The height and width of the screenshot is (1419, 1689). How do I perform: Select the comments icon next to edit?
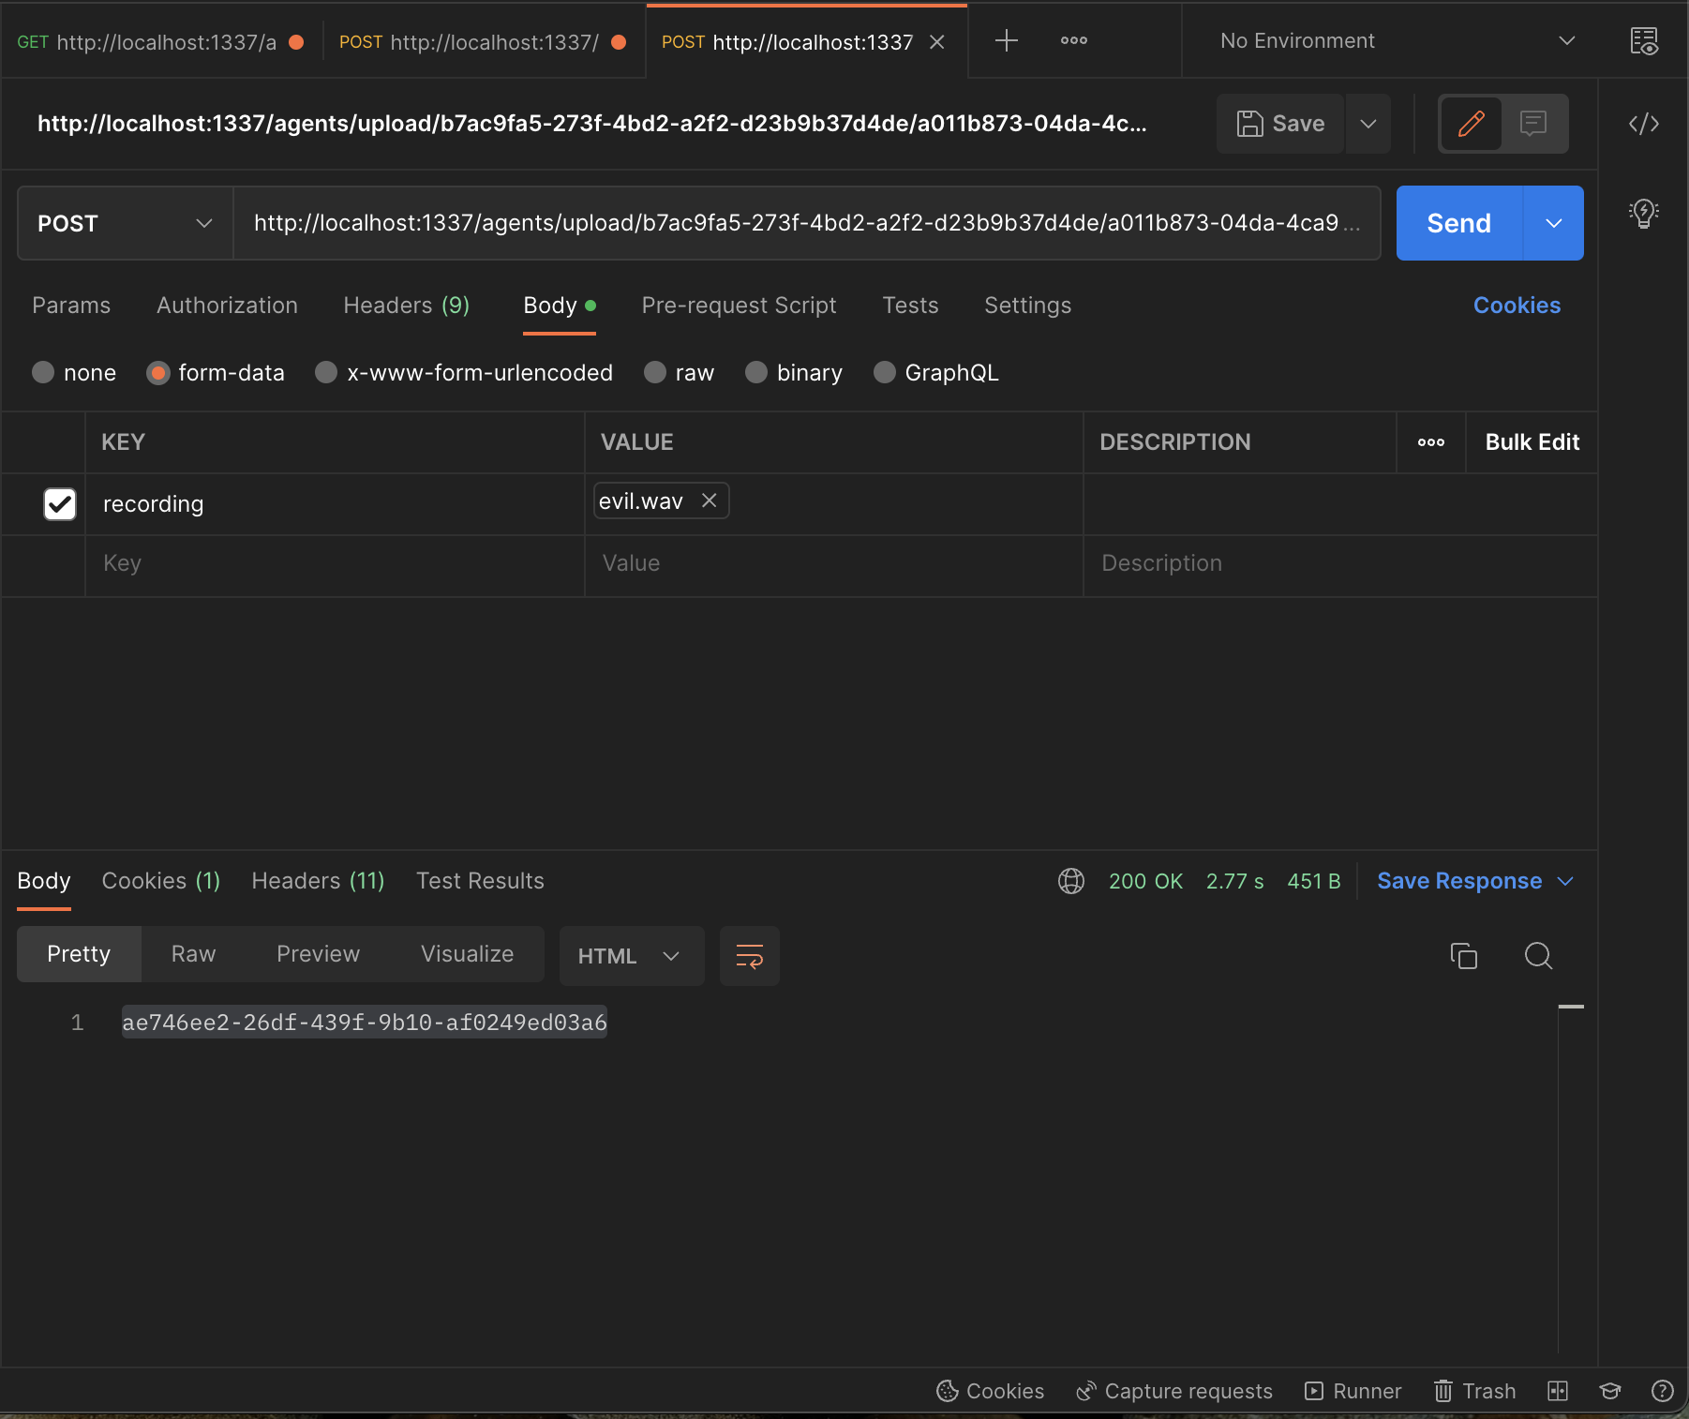click(x=1533, y=123)
